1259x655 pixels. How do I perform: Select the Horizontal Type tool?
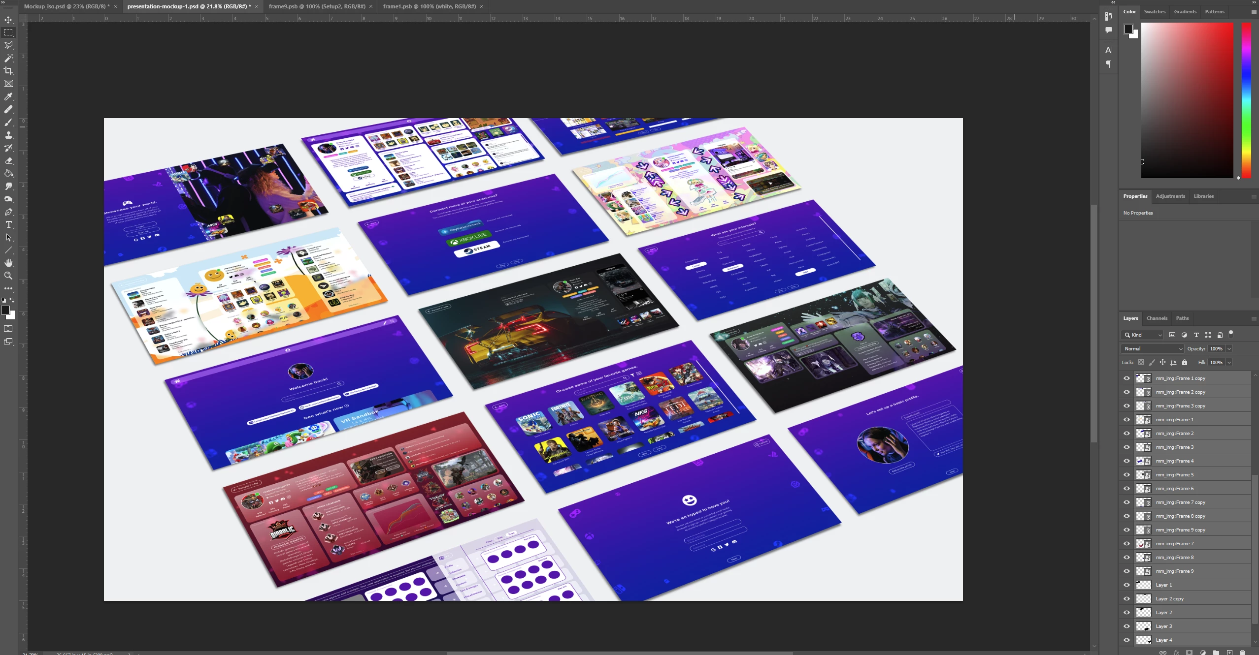point(8,225)
